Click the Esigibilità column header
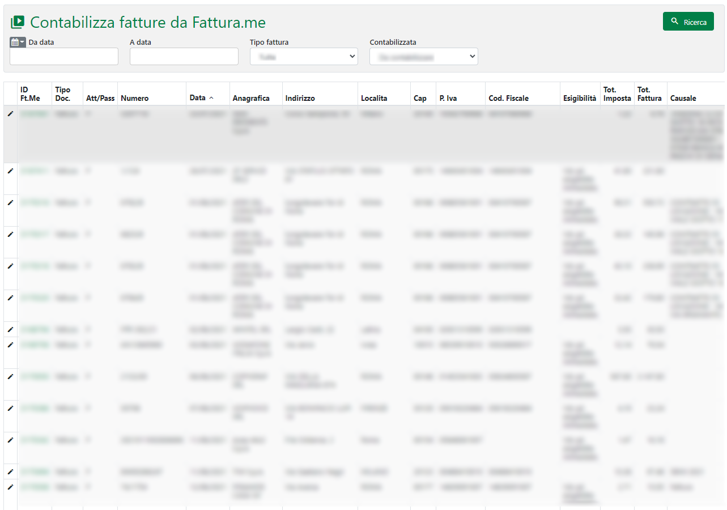Screen dimensions: 727x510 579,98
